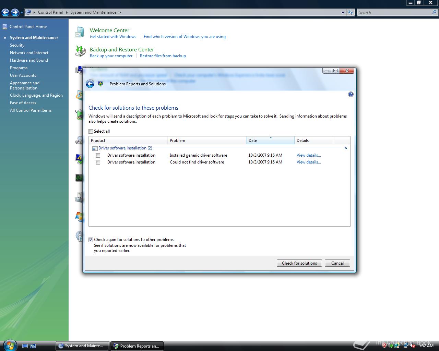Expand the breadcrumb arrow before Control Panel
Image resolution: width=439 pixels, height=351 pixels.
coord(34,12)
